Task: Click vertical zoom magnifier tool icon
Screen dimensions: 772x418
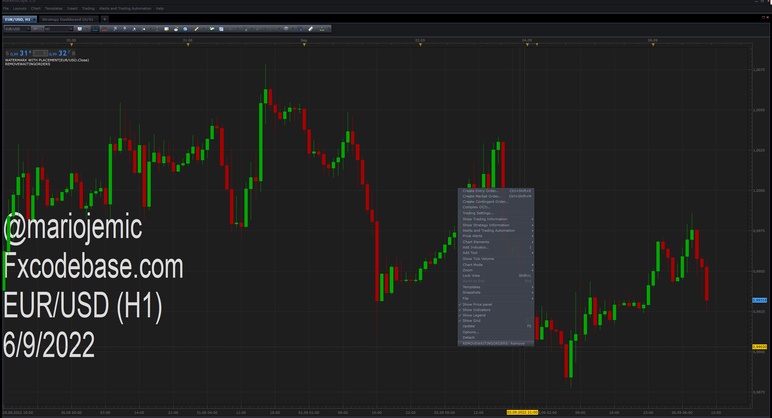Action: click(x=144, y=29)
